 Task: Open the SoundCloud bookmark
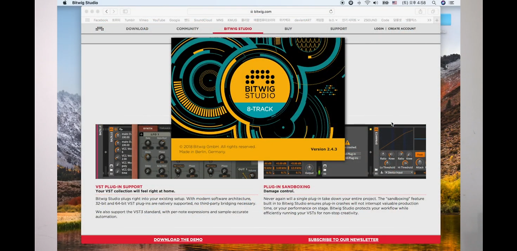click(203, 20)
